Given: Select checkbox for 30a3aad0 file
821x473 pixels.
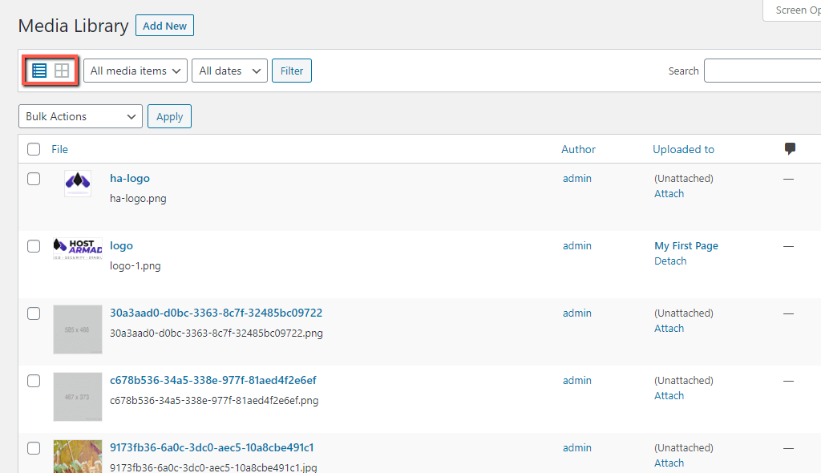Looking at the screenshot, I should click(x=34, y=313).
